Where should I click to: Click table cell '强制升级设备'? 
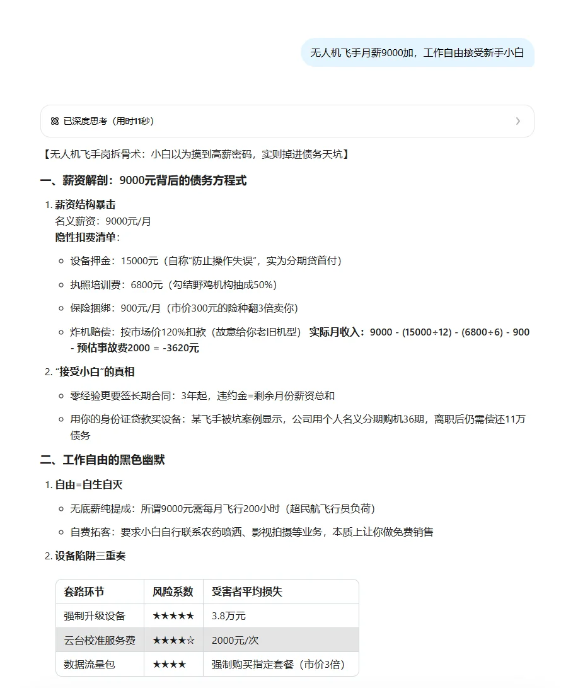95,616
